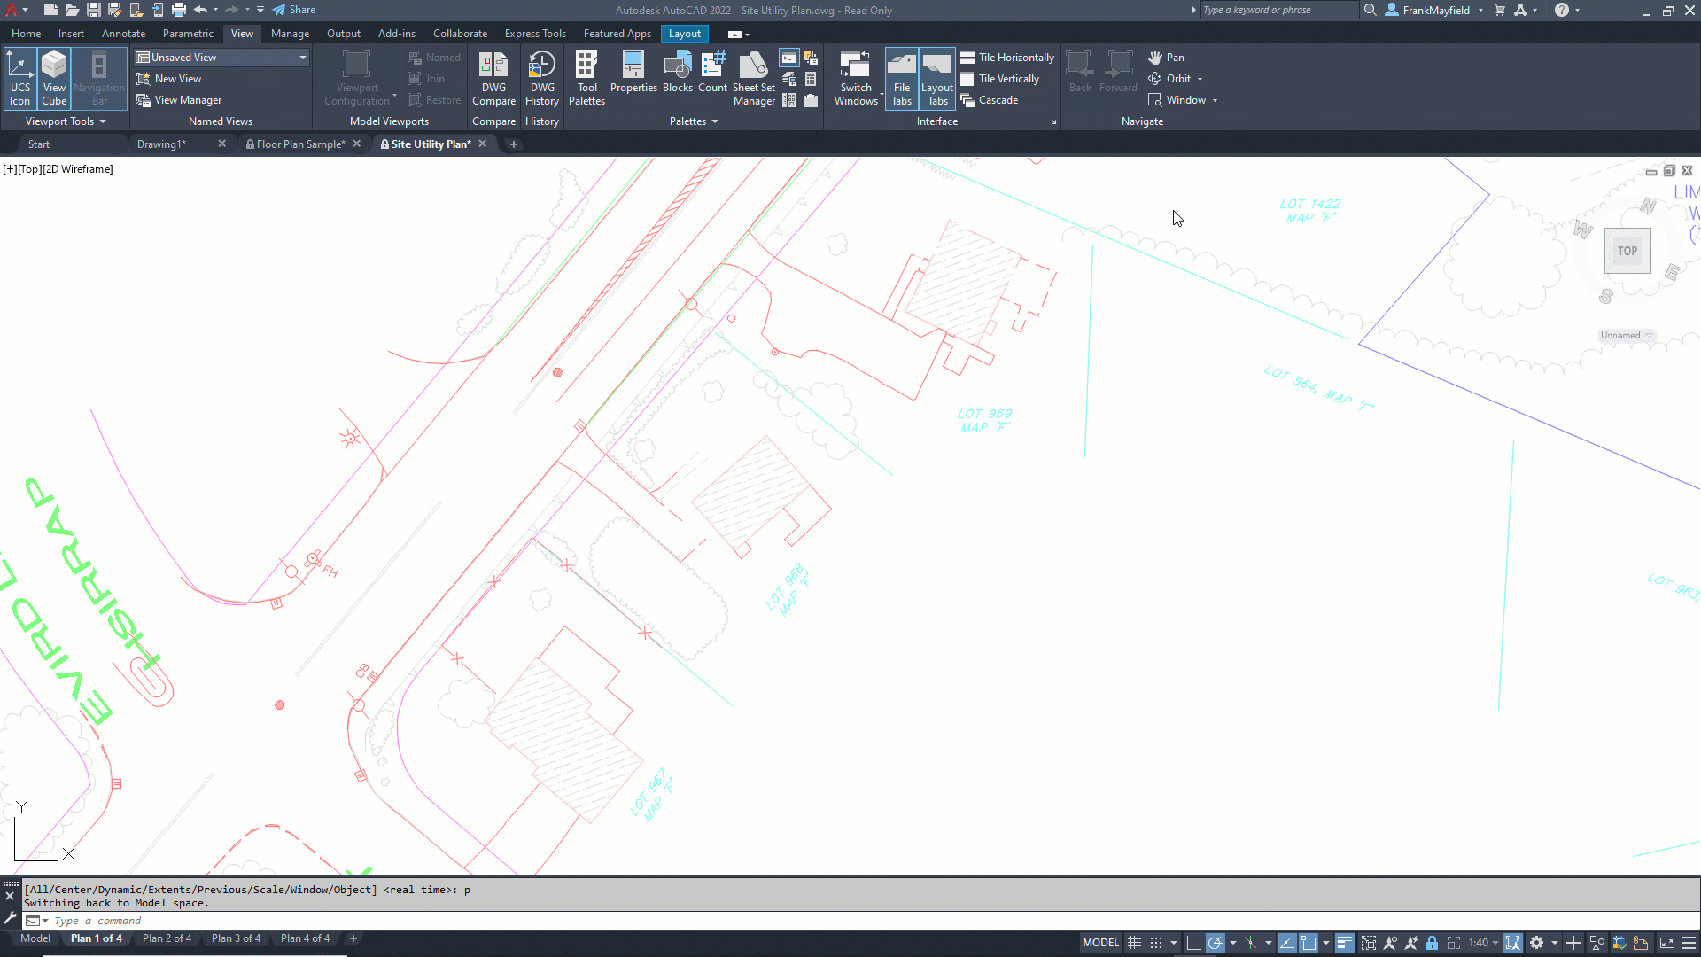The width and height of the screenshot is (1701, 957).
Task: Open Sheet Set Manager
Action: pyautogui.click(x=753, y=78)
